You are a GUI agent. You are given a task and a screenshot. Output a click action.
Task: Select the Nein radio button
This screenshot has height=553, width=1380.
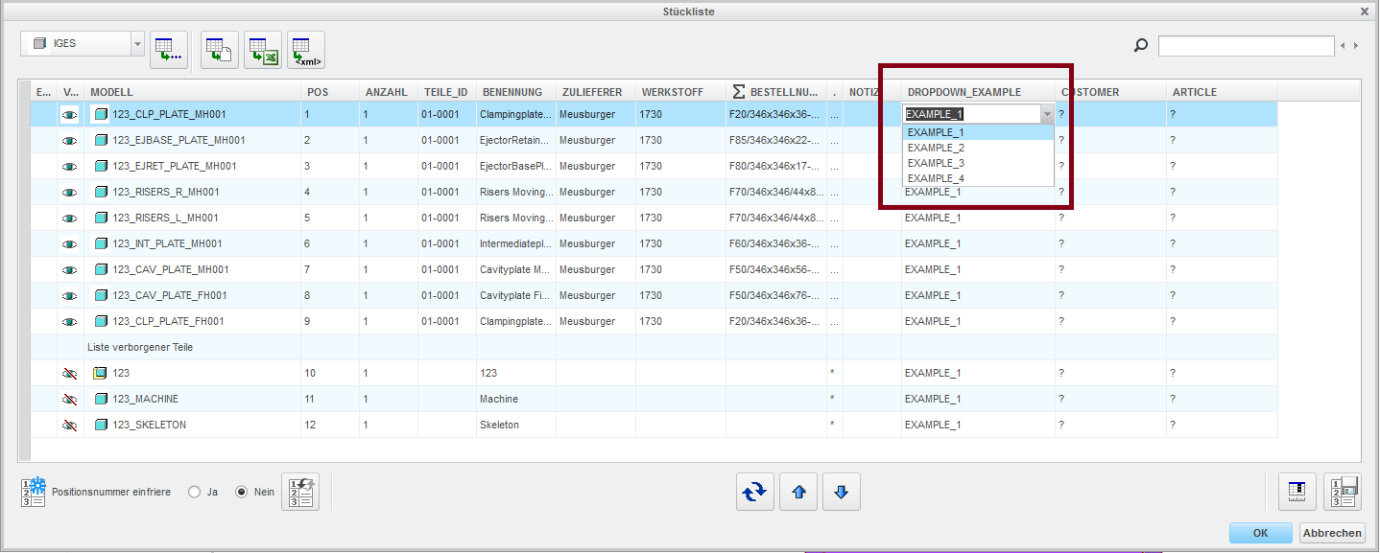click(242, 492)
